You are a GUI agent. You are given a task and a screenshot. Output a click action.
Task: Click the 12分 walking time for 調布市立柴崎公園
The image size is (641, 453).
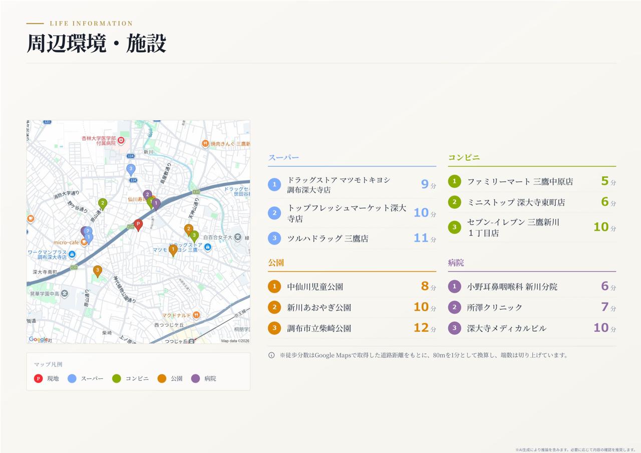pos(425,328)
